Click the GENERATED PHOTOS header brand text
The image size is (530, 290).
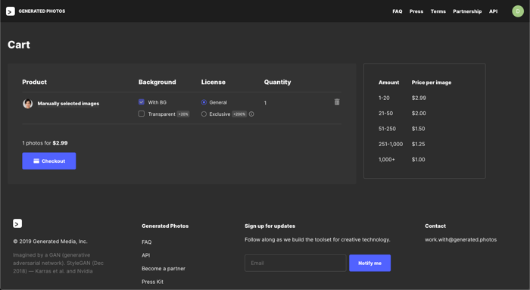(x=42, y=11)
